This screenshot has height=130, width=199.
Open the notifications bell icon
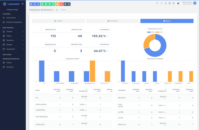point(165,3)
